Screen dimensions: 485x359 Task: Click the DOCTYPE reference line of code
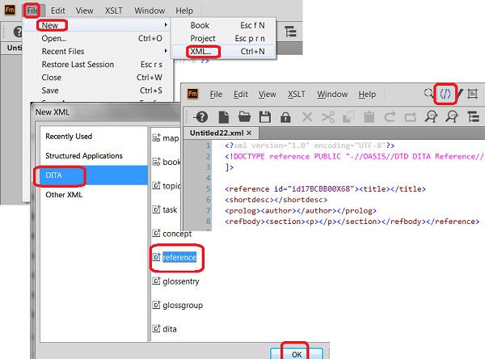point(354,156)
